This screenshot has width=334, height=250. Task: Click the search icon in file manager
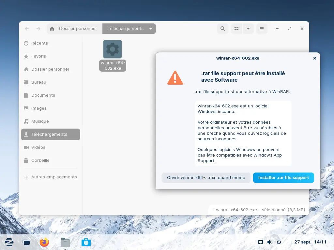(x=222, y=29)
